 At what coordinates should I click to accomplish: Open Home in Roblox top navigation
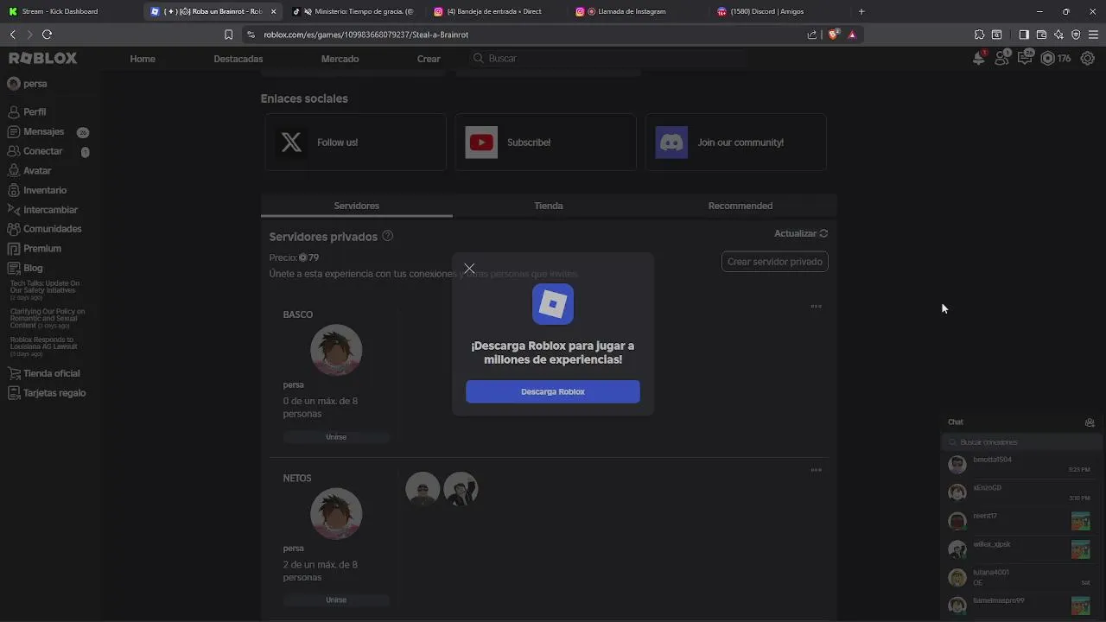pyautogui.click(x=143, y=59)
